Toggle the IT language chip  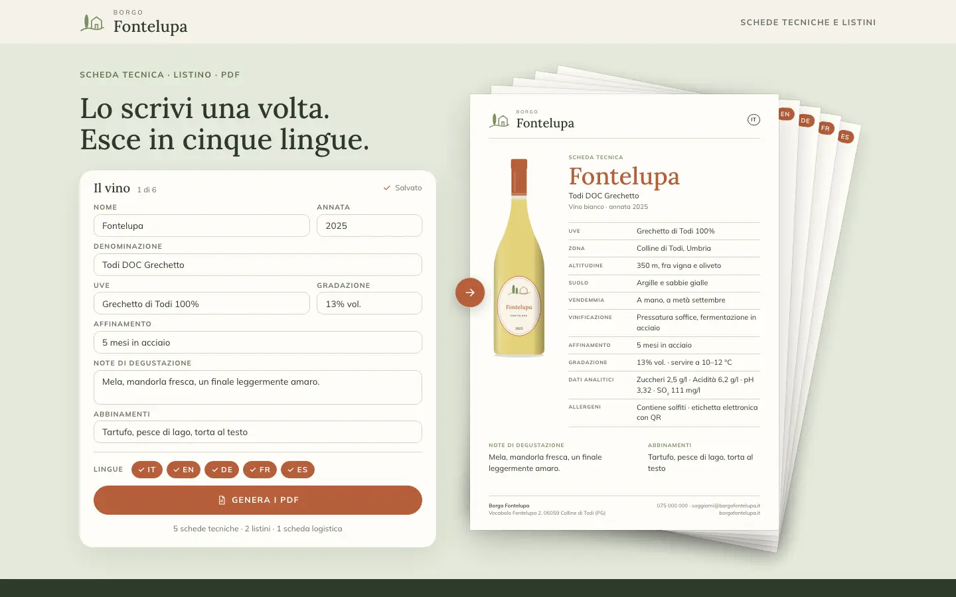(147, 470)
